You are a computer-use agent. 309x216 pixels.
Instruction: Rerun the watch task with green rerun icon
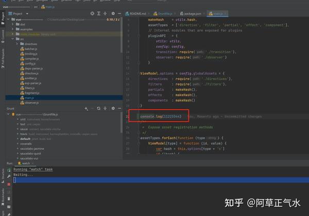(9, 170)
